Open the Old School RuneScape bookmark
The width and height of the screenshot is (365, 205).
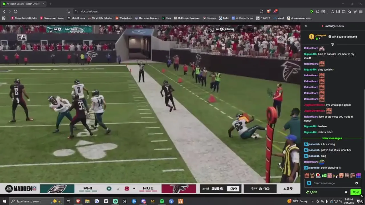[187, 18]
